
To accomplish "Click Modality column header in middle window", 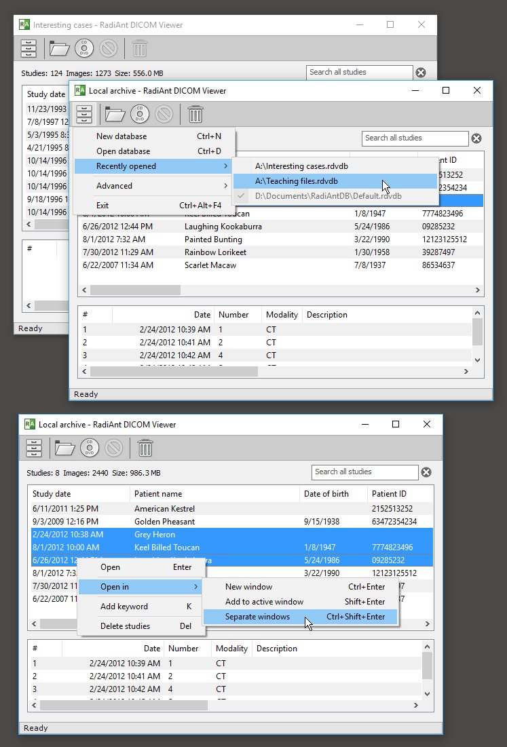I will [x=282, y=314].
